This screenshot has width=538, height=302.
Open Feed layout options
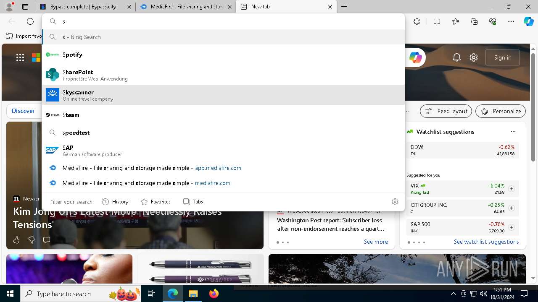446,111
